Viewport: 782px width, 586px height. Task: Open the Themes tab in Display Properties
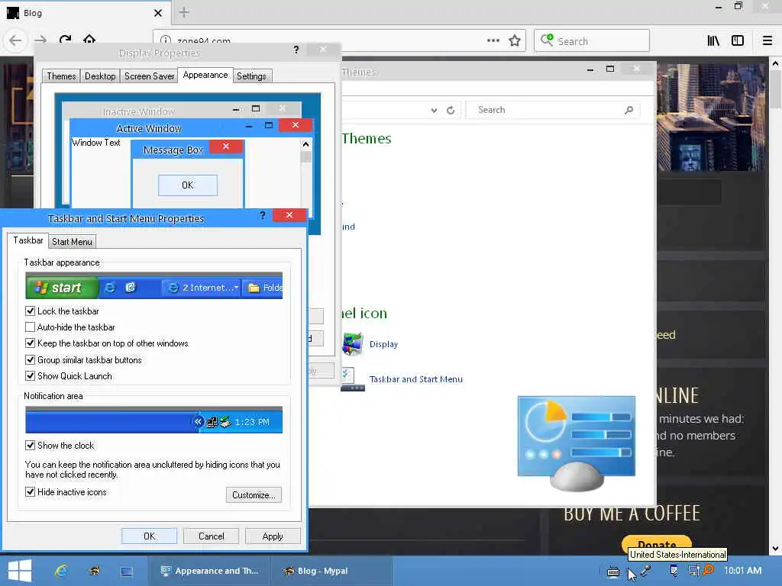61,76
